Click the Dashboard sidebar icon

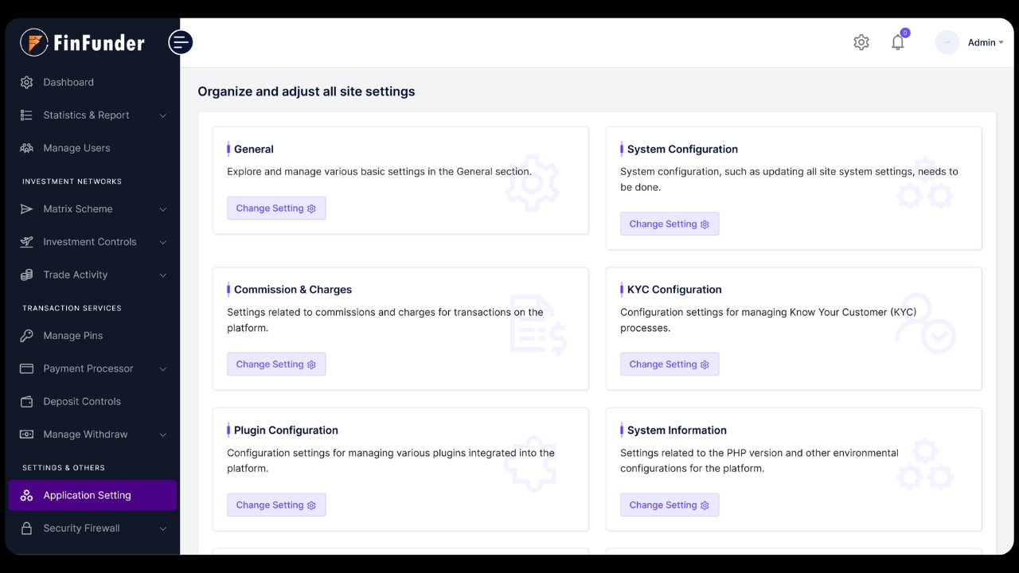pos(26,82)
